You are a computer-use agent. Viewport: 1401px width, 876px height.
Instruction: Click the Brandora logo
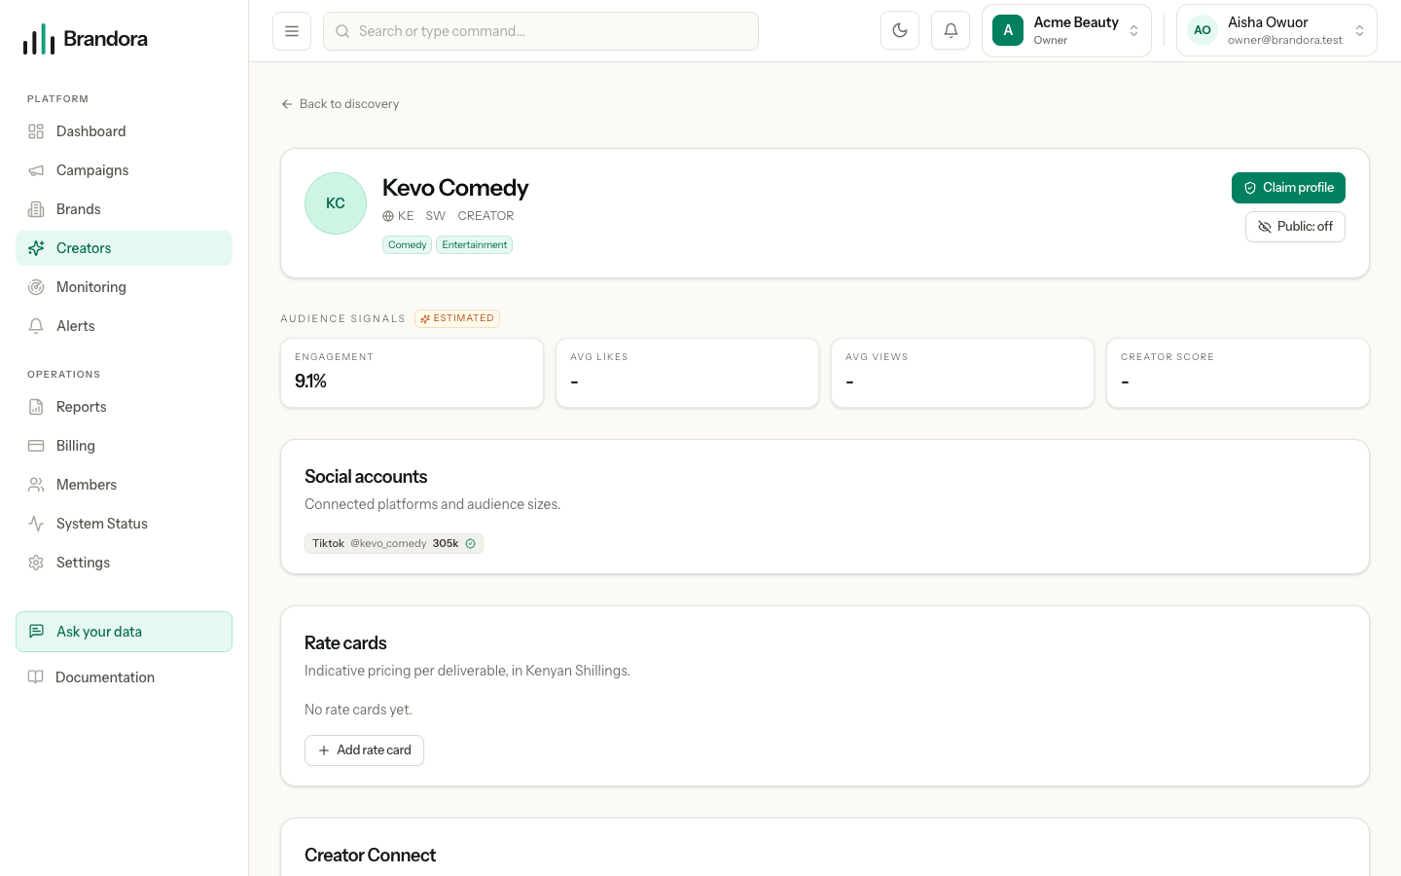click(86, 39)
